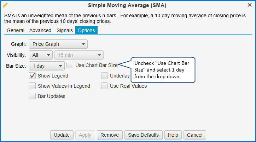The height and width of the screenshot is (142, 256).
Task: Check the Use Real Values option
Action: pyautogui.click(x=105, y=86)
